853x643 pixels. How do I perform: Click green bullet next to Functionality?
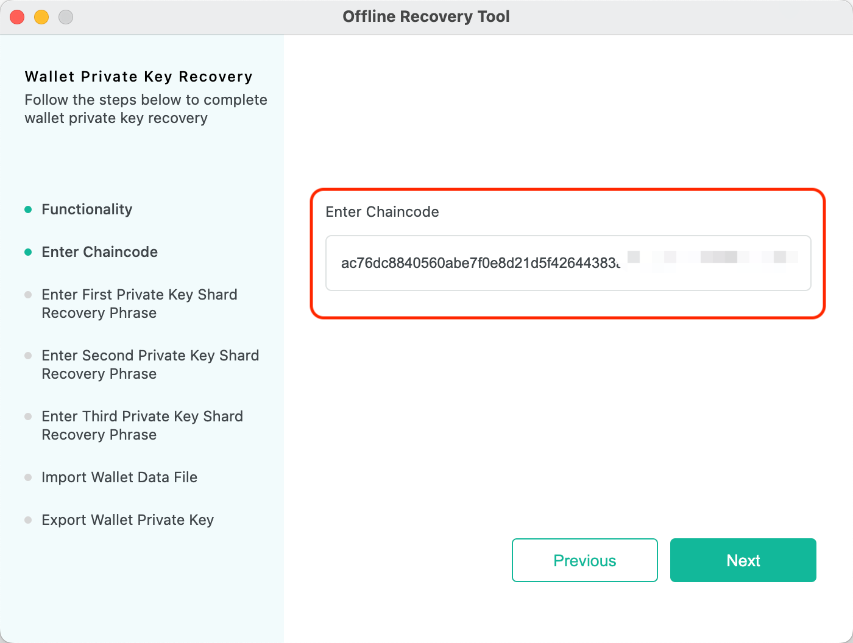(28, 209)
